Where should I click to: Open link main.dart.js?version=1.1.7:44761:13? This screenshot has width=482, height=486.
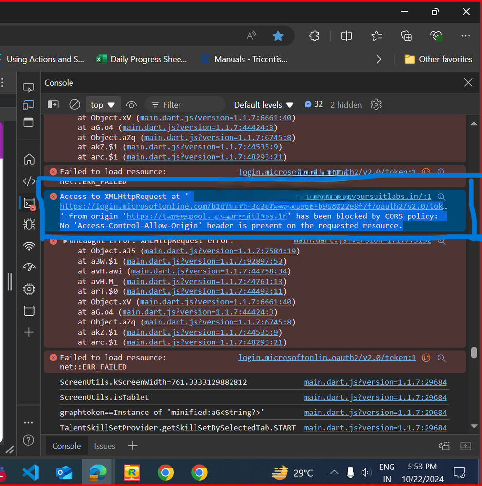click(205, 282)
